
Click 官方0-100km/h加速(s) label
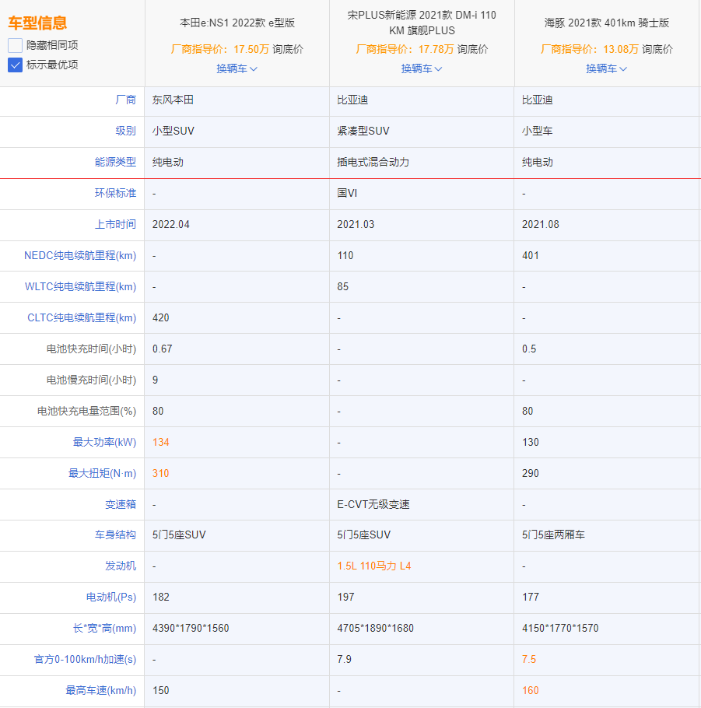click(x=85, y=660)
